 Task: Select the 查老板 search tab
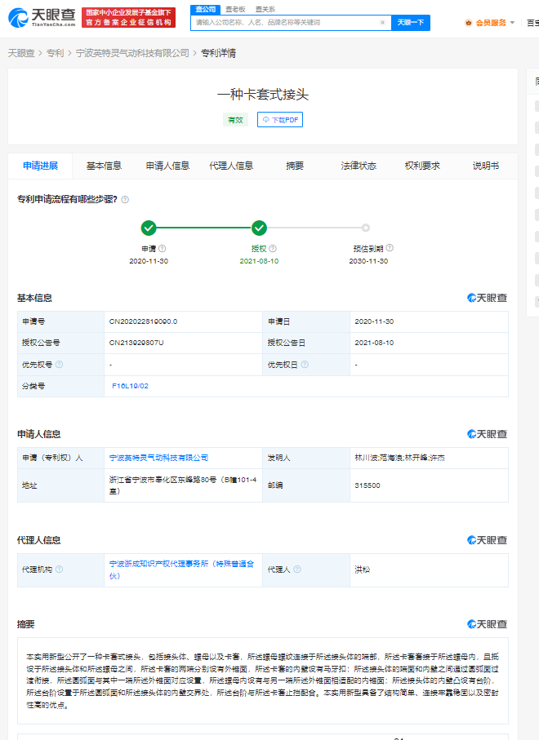click(234, 9)
